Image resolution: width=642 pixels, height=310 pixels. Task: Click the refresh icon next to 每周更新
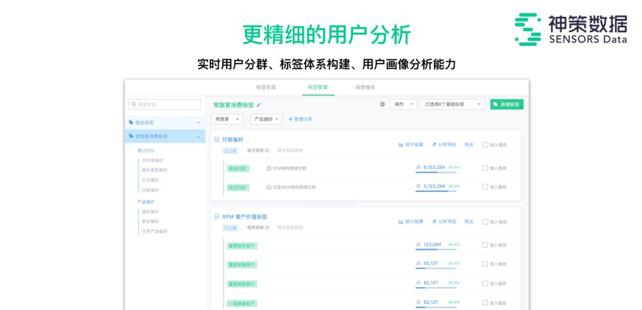click(x=267, y=227)
